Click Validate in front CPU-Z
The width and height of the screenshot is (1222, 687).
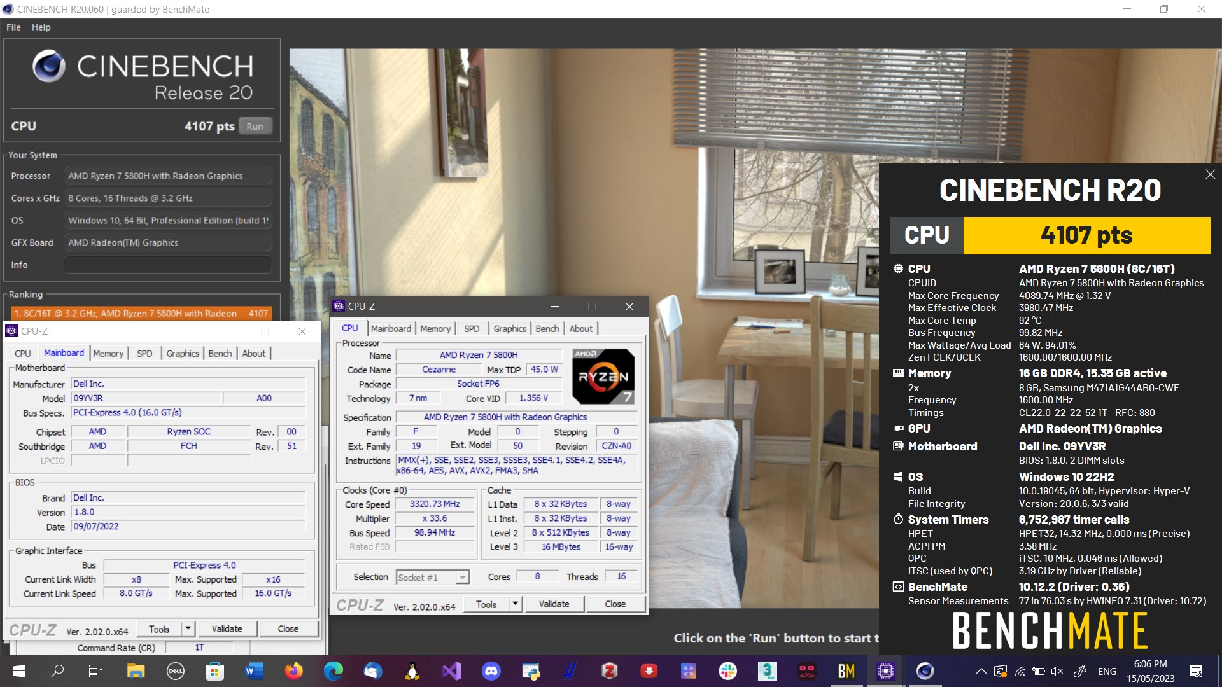pyautogui.click(x=554, y=604)
